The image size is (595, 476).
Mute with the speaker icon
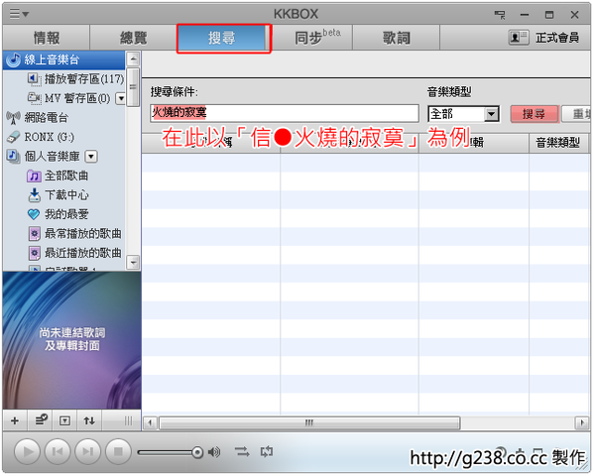pyautogui.click(x=214, y=452)
